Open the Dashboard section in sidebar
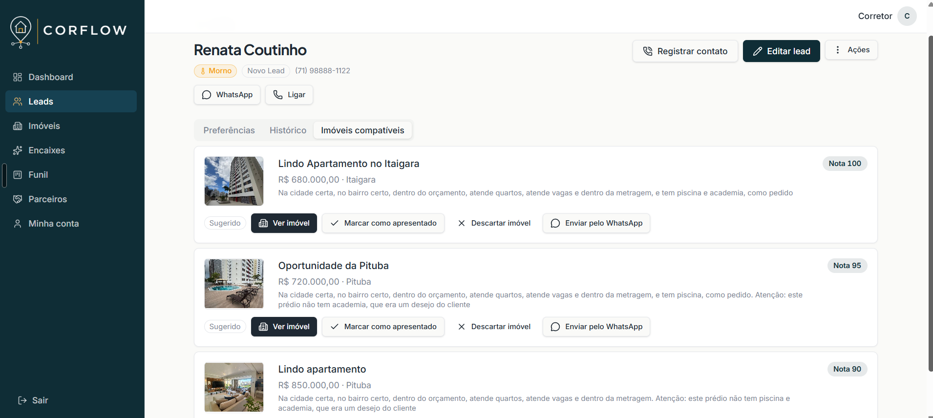933x418 pixels. click(x=71, y=77)
